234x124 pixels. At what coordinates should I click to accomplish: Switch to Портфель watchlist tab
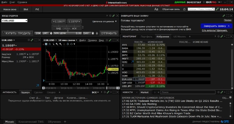146,36
